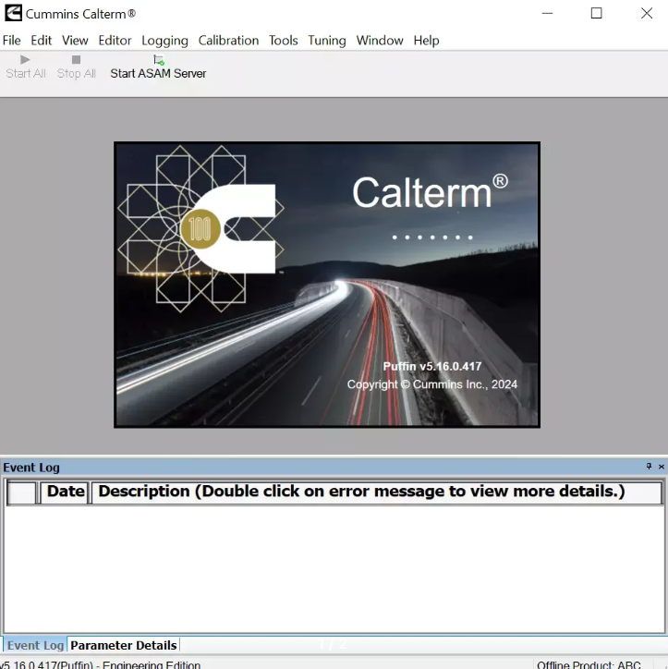Close the Cummins Calterm window
The height and width of the screenshot is (669, 668).
click(647, 13)
